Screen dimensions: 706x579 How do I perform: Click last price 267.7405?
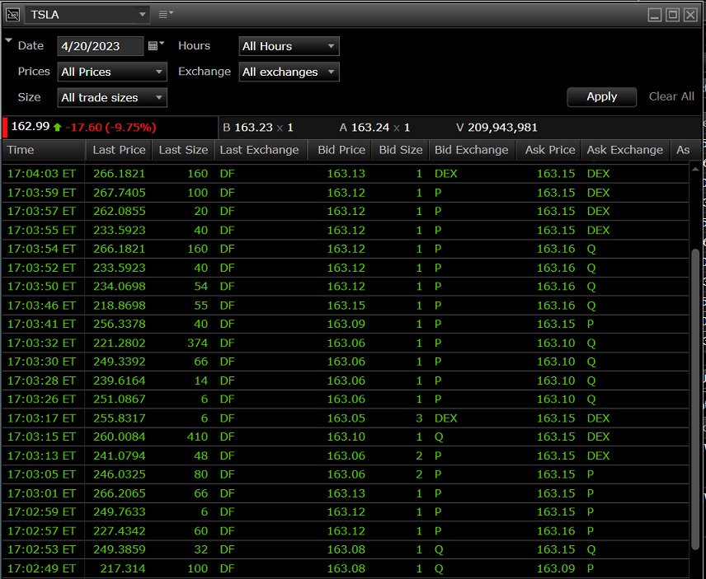tap(120, 193)
